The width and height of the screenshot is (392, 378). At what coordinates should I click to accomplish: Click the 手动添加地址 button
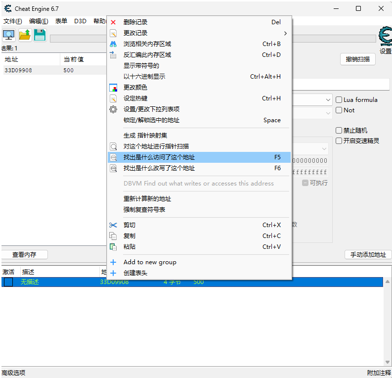pyautogui.click(x=368, y=255)
